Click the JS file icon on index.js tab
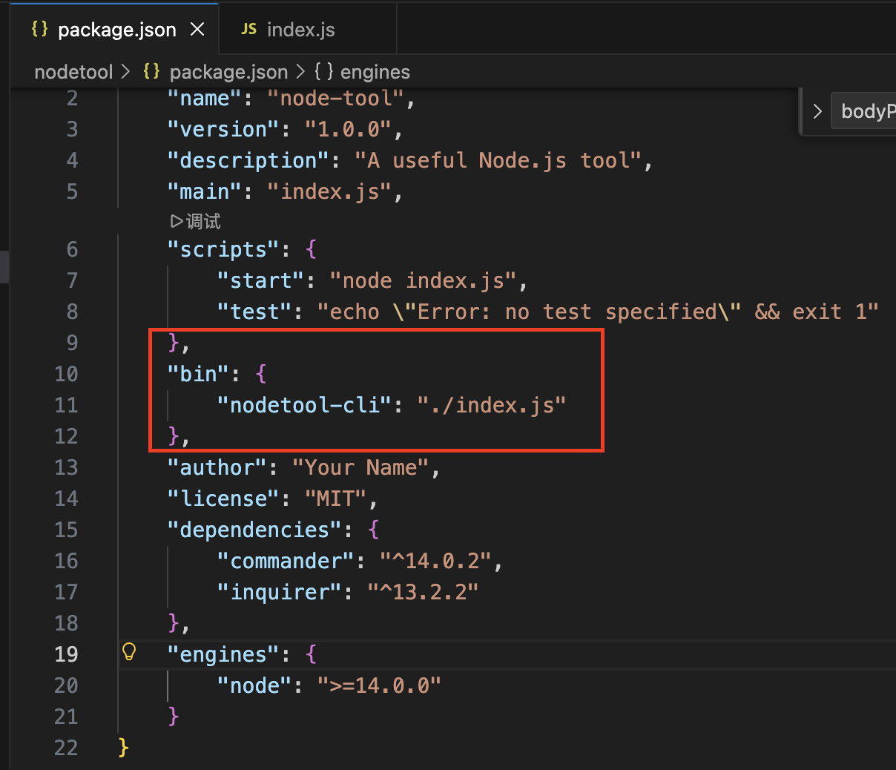The image size is (896, 770). [249, 29]
